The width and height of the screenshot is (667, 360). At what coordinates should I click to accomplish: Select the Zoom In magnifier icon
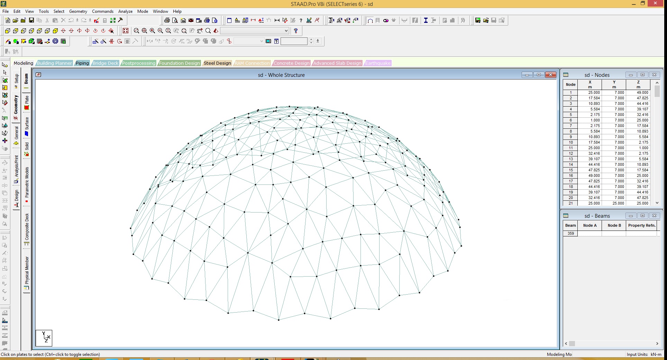tap(152, 31)
